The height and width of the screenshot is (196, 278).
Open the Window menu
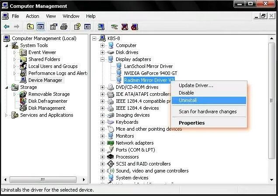point(71,16)
